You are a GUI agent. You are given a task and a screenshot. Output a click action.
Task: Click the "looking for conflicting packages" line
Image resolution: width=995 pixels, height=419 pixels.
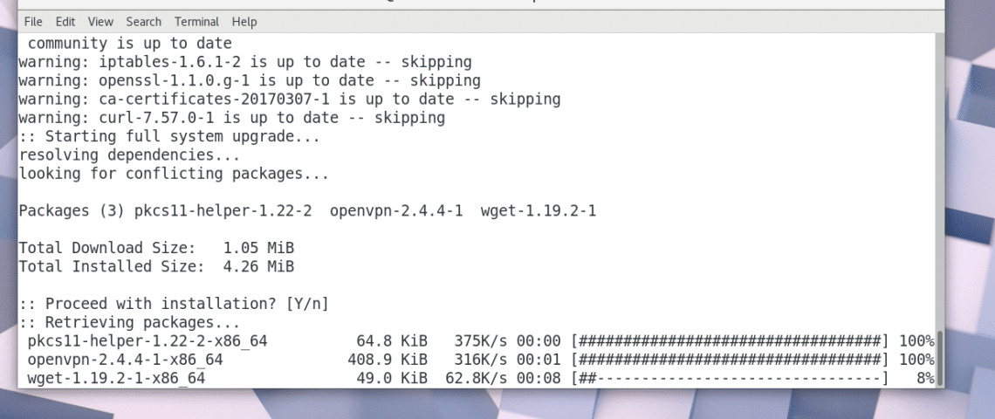[174, 174]
